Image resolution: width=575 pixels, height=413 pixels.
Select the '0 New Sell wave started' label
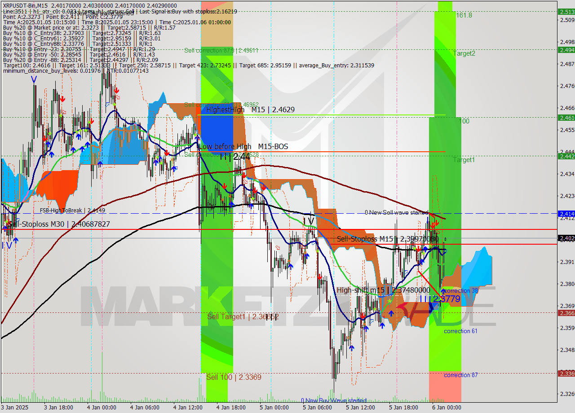click(x=396, y=212)
